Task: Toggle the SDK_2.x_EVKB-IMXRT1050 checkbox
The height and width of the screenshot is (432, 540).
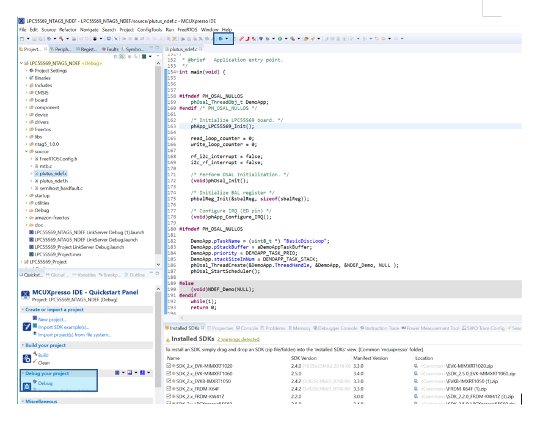Action: click(169, 381)
